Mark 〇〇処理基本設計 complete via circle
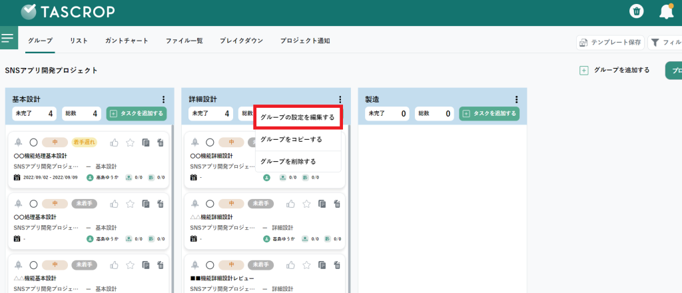Screen dimensions: 682x293 tap(33, 204)
